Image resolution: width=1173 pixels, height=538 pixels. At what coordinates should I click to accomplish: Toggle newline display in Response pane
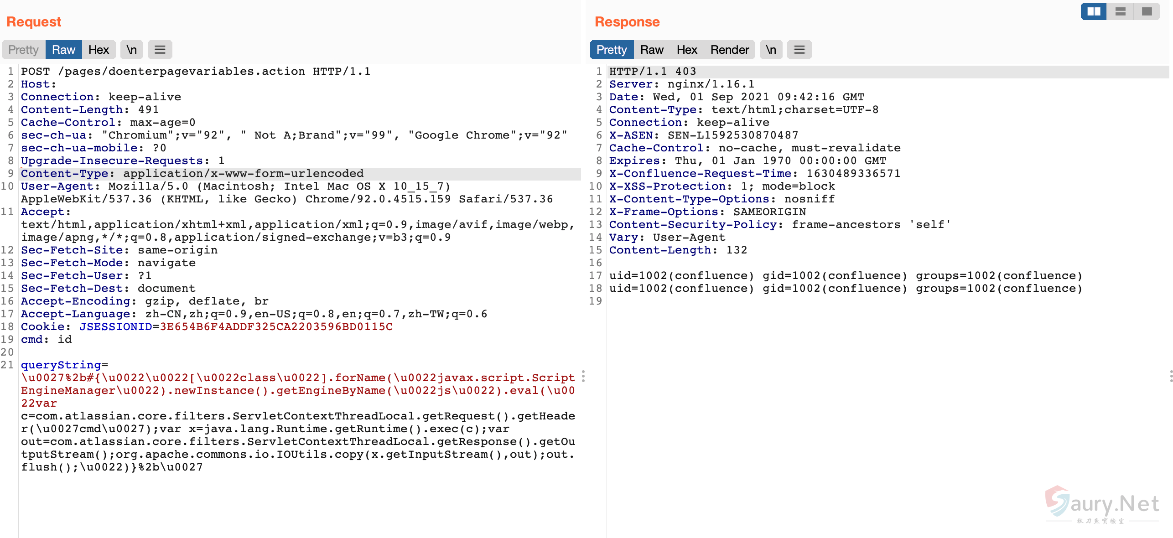point(771,50)
